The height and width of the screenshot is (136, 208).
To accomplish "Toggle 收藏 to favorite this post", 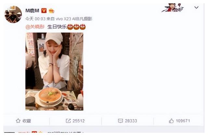I will 27,121.
